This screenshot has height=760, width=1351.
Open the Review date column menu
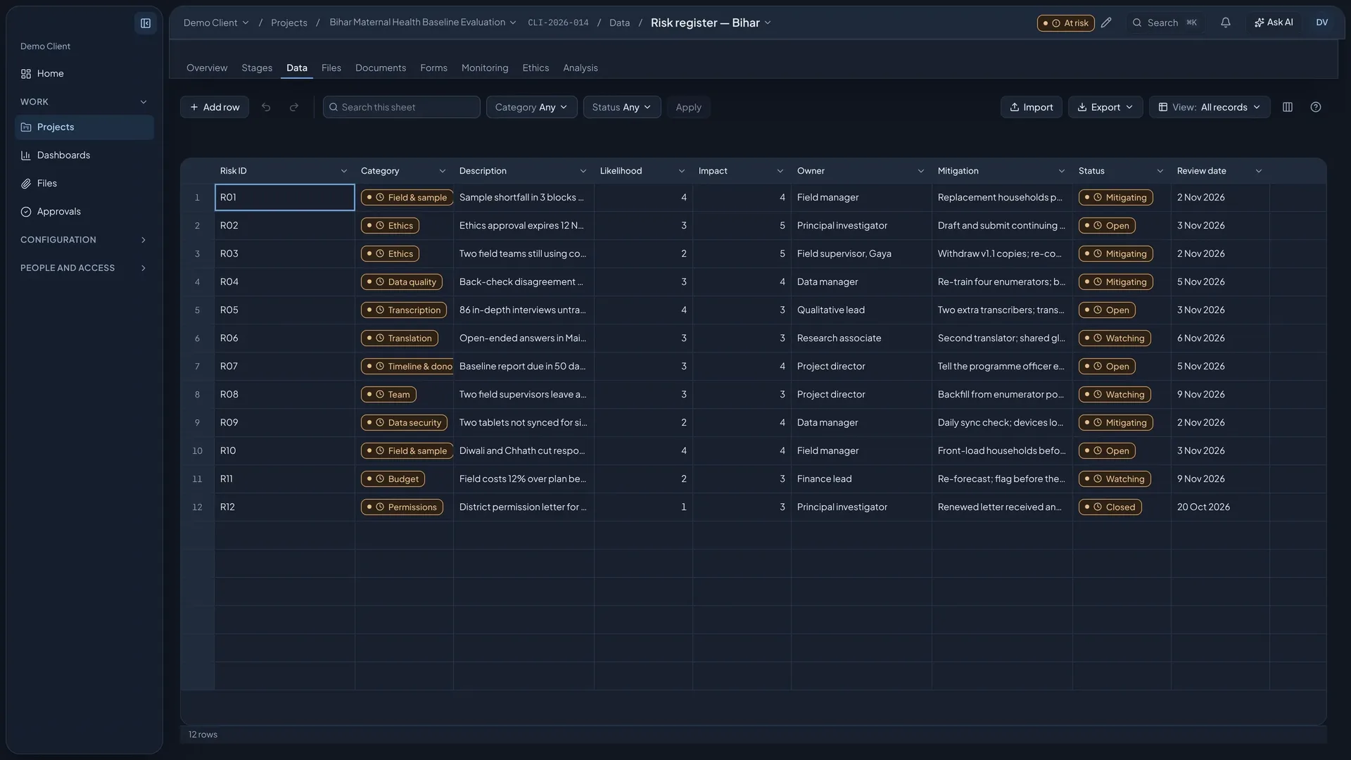(x=1259, y=171)
